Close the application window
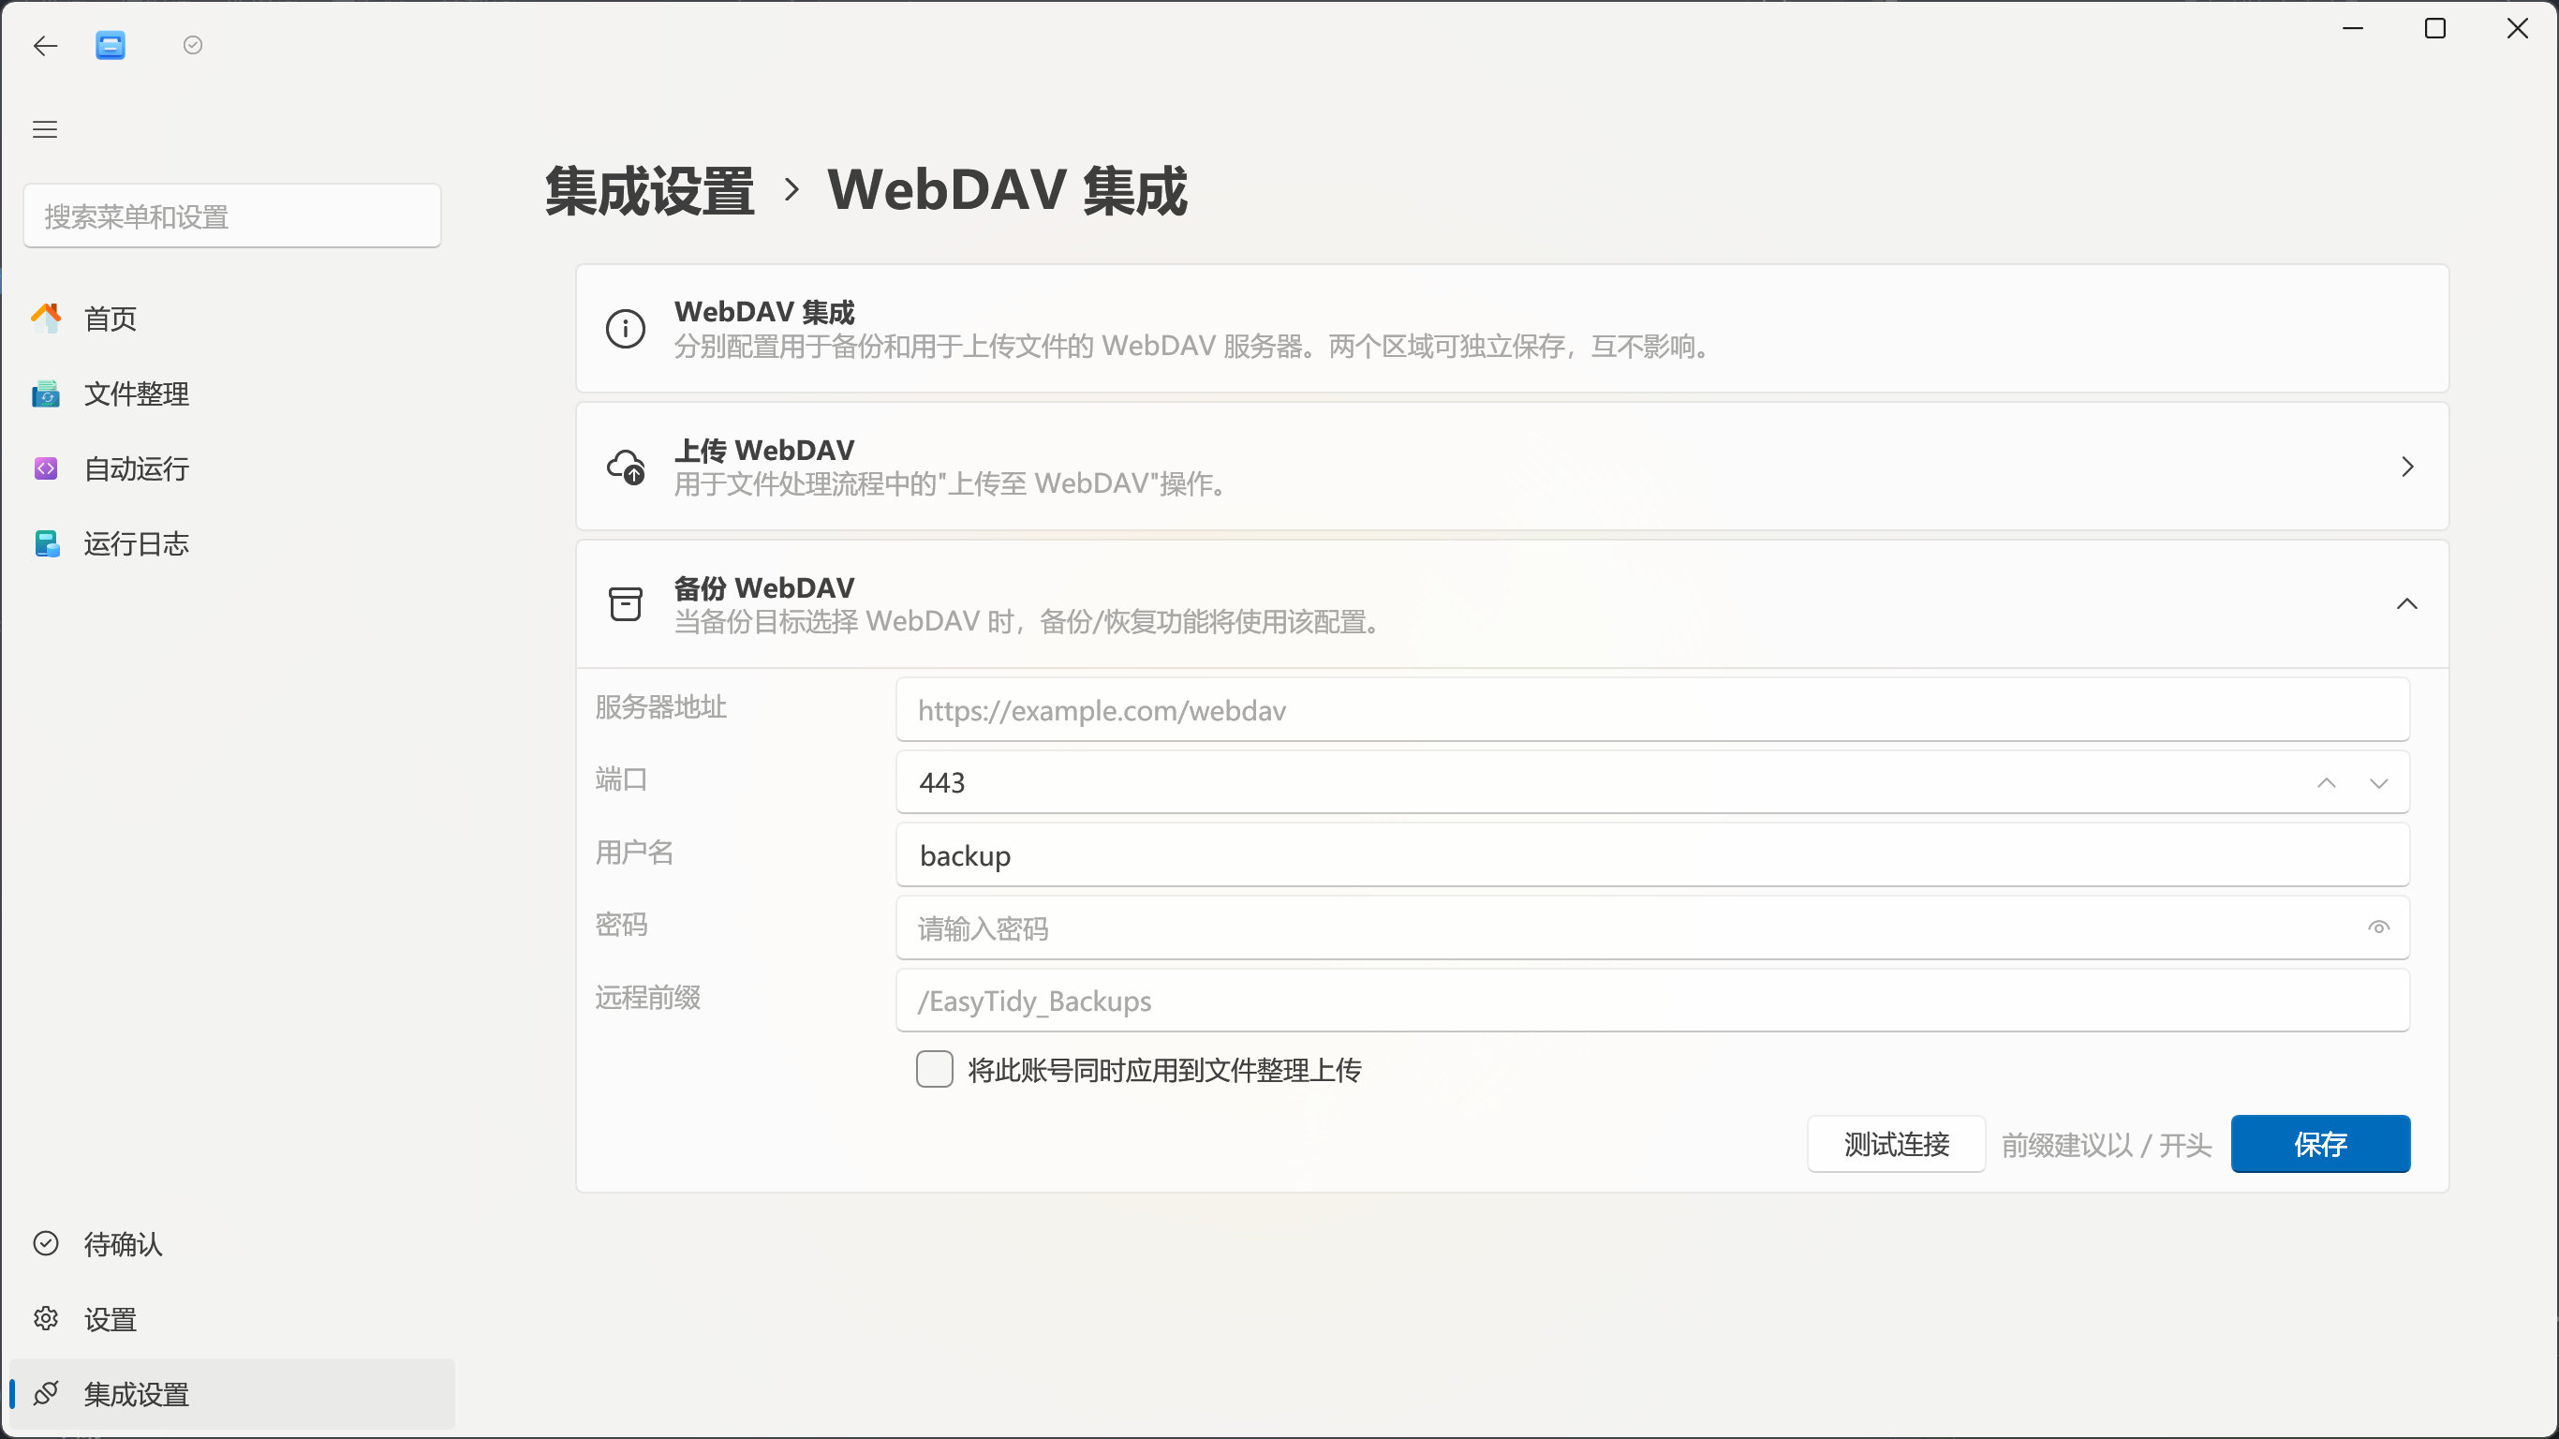 pyautogui.click(x=2517, y=29)
